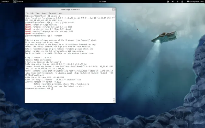Click the 'Release Date: unreleased' line

coord(38,60)
